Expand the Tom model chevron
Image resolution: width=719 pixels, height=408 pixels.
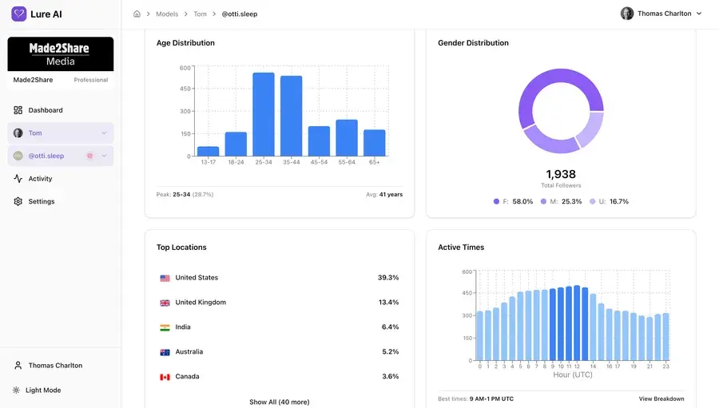point(104,133)
